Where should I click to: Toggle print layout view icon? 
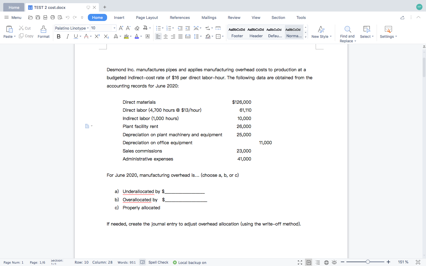[x=309, y=262]
